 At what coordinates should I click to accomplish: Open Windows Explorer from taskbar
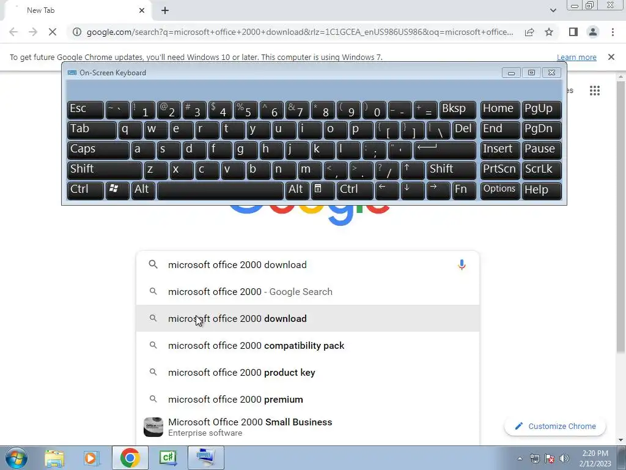54,458
